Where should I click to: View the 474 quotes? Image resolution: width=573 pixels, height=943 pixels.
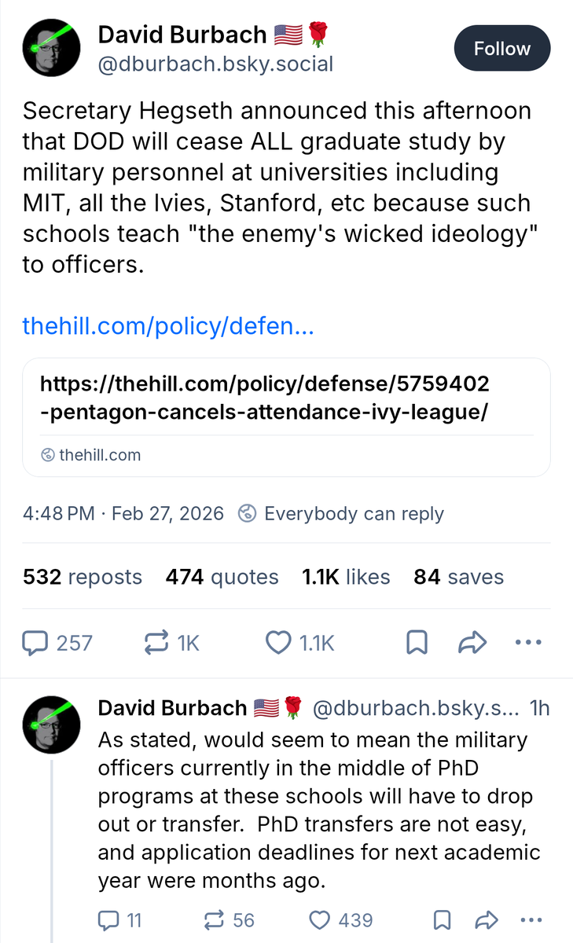[x=222, y=577]
